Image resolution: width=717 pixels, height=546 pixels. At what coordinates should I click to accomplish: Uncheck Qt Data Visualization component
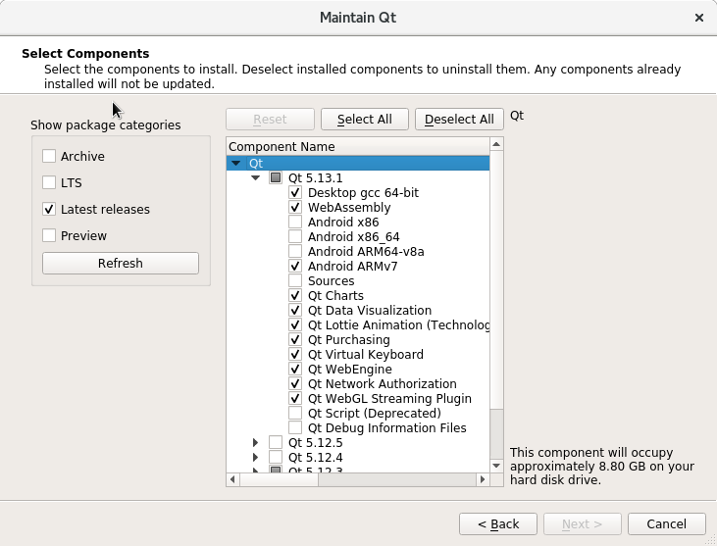[295, 310]
